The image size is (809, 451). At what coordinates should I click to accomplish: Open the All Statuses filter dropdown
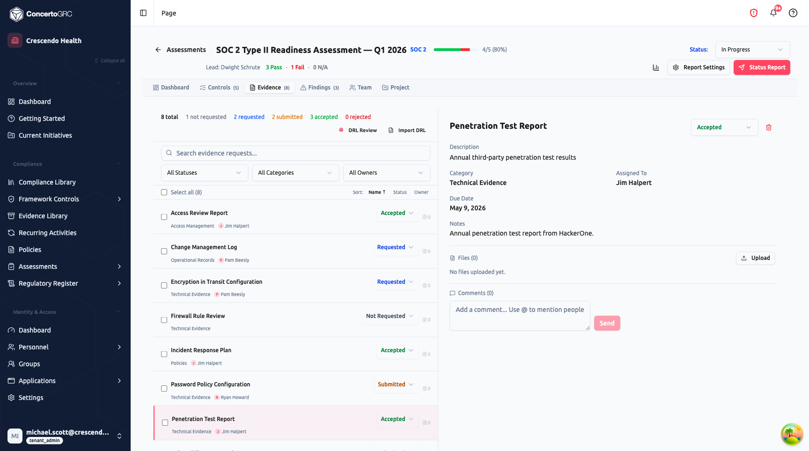click(x=205, y=173)
